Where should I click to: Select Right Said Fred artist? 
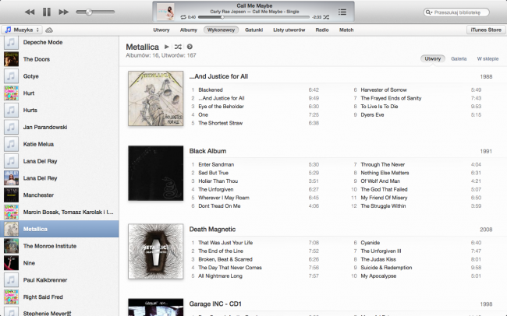59,297
